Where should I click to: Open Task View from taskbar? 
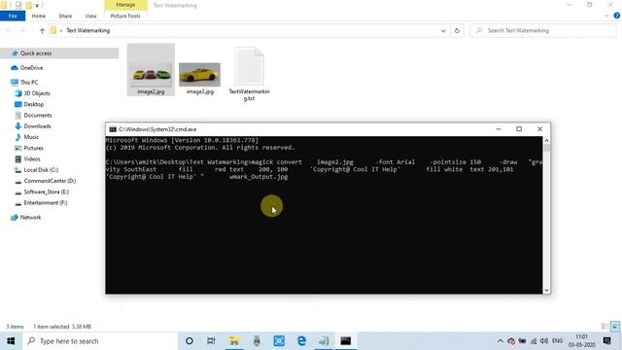(211, 341)
